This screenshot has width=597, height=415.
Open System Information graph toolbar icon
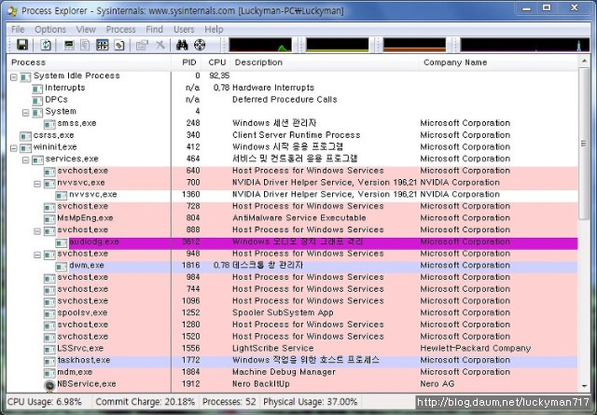tap(69, 45)
